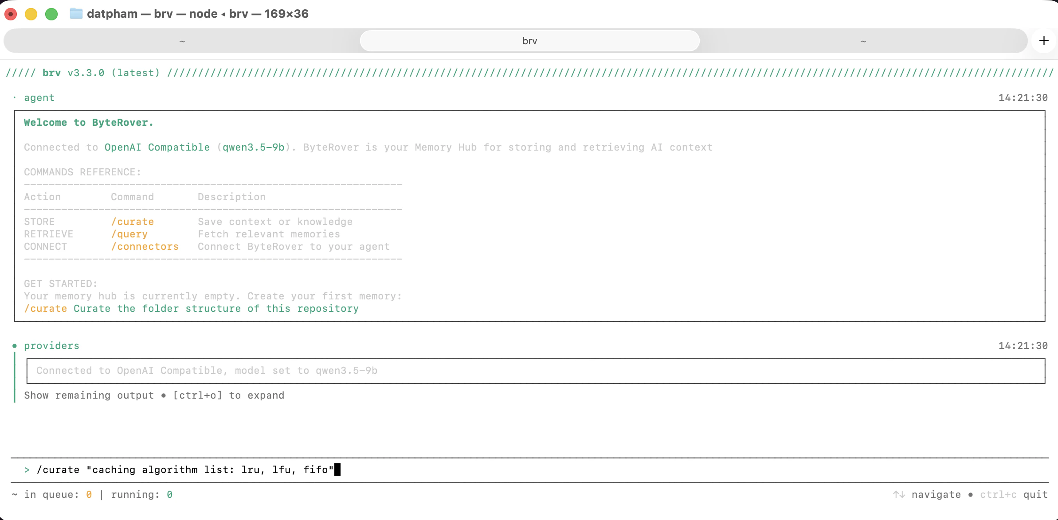This screenshot has width=1058, height=520.
Task: Click the agent section header
Action: coord(39,97)
